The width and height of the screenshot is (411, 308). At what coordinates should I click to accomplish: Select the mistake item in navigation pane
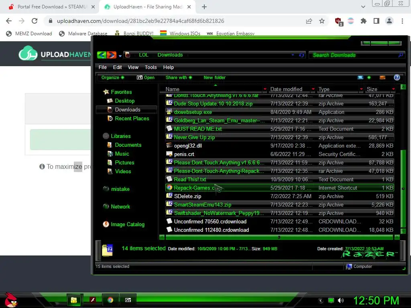pyautogui.click(x=120, y=189)
